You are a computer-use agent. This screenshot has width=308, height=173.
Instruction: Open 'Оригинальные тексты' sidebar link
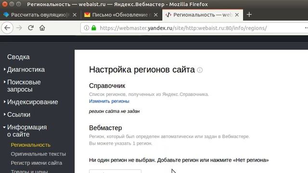point(38,154)
